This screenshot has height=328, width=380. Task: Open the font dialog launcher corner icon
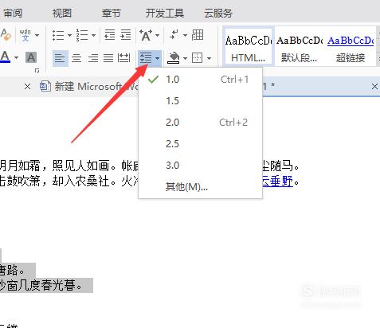37,70
